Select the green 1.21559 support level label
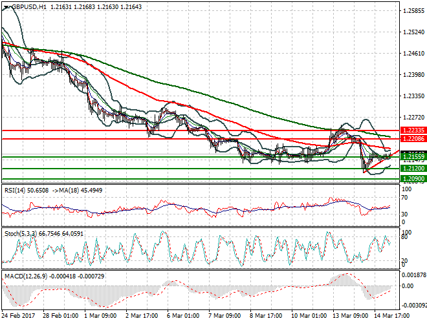The image size is (427, 323). [x=411, y=157]
